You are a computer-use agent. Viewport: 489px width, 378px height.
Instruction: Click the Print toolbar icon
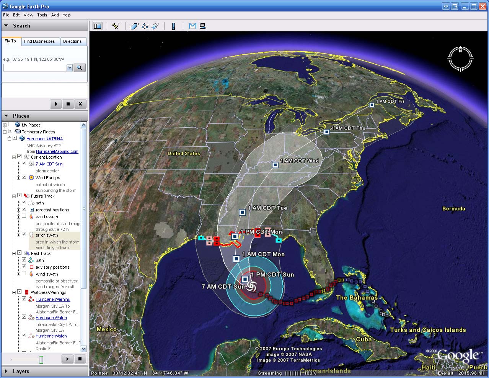(202, 26)
